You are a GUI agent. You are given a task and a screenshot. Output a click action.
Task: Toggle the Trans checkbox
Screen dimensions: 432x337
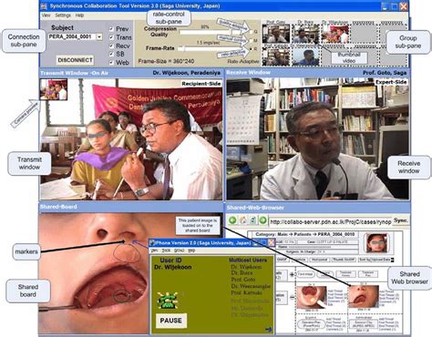click(x=111, y=37)
